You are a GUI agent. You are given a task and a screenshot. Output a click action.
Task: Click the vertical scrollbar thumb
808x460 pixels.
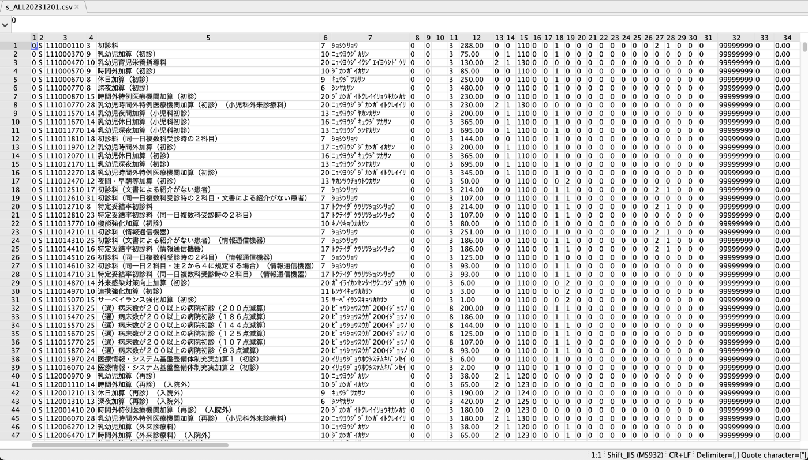(805, 47)
